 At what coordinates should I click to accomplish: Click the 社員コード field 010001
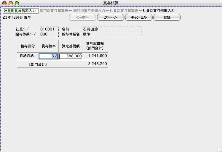pyautogui.click(x=49, y=29)
